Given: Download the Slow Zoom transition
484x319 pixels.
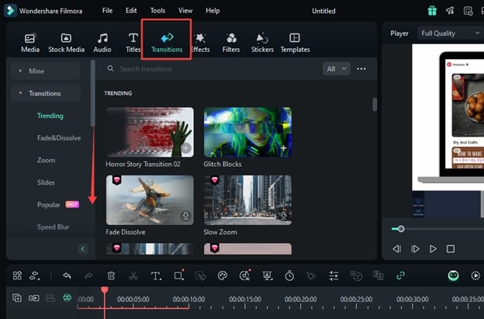Looking at the screenshot, I should [283, 215].
